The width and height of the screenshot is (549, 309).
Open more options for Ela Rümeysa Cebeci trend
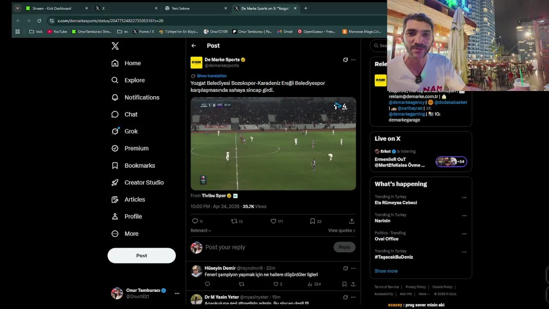click(x=464, y=198)
